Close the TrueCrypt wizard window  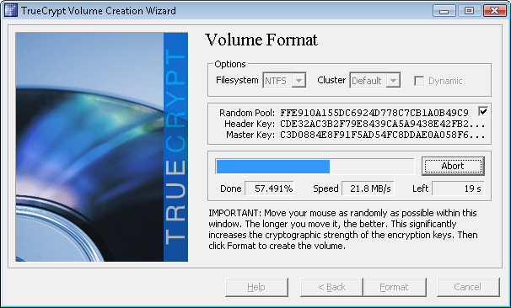pyautogui.click(x=494, y=11)
